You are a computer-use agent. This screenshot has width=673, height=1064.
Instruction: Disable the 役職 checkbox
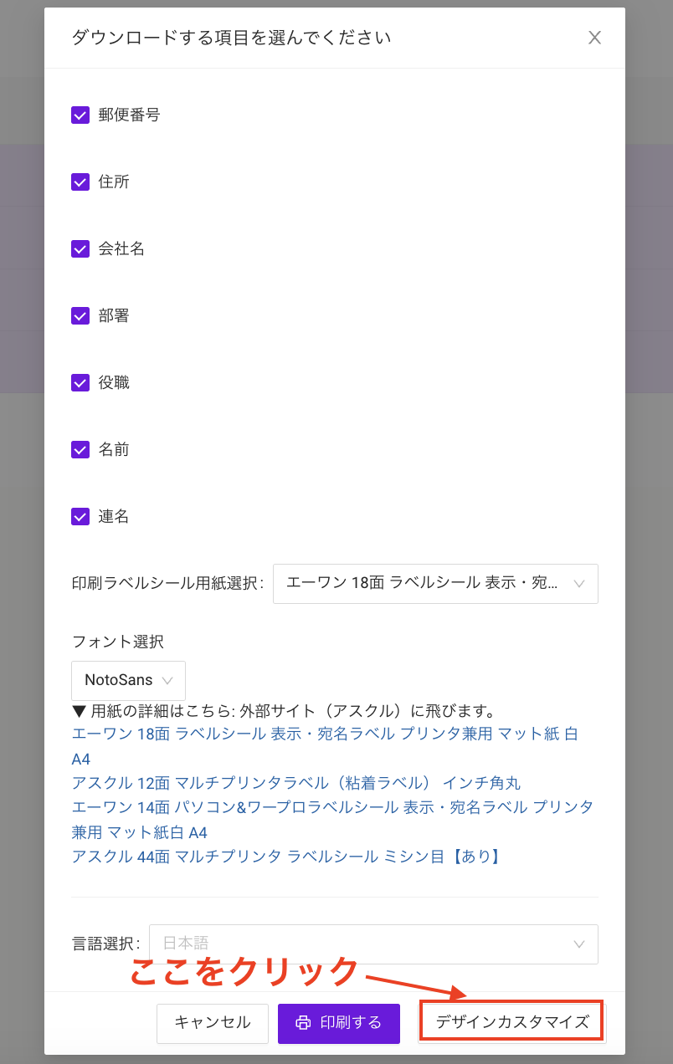click(x=80, y=383)
